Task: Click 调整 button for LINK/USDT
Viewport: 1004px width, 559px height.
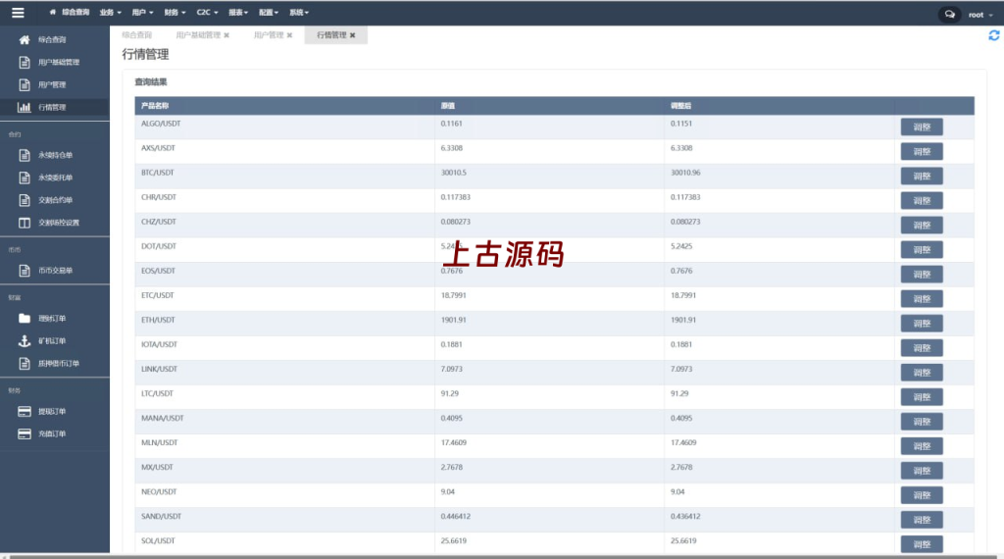Action: click(x=922, y=373)
